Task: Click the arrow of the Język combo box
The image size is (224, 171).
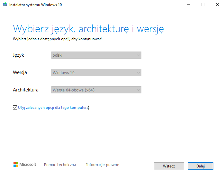Action: click(x=138, y=55)
